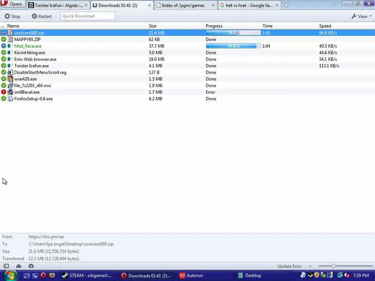Click green done check for MAPPY95.ZIP
Image resolution: width=375 pixels, height=281 pixels.
click(x=4, y=39)
